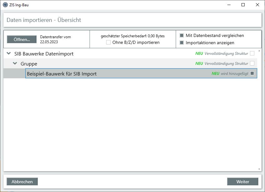Toggle Importaktionen anzeigen checkbox
This screenshot has width=265, height=192.
[x=182, y=43]
